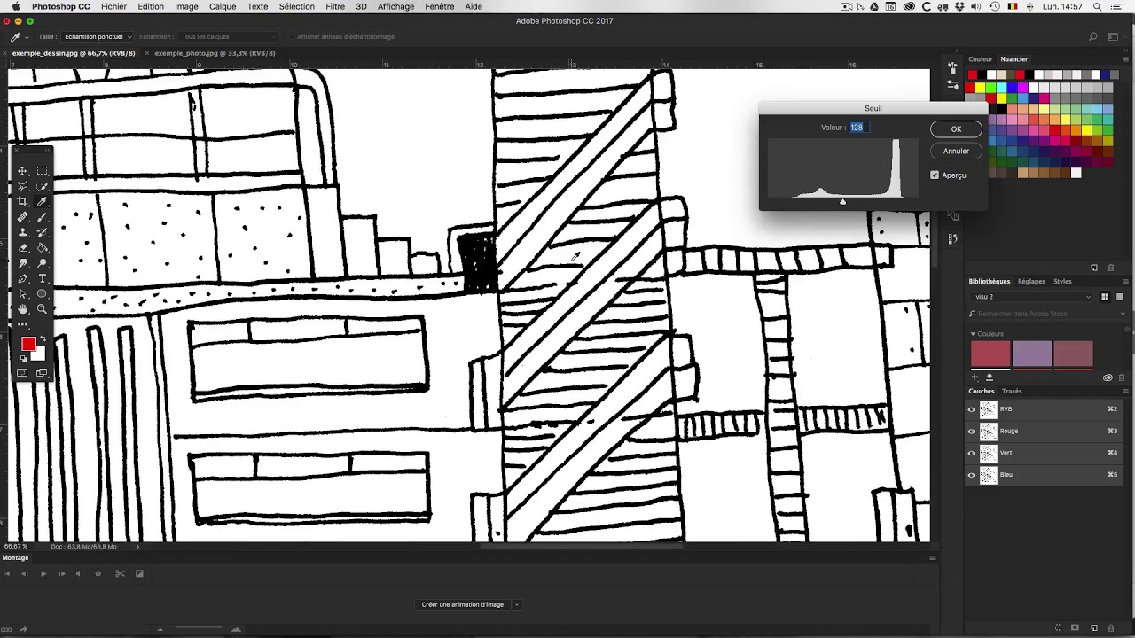
Task: Collapse the Couleurs library group
Action: [x=973, y=334]
